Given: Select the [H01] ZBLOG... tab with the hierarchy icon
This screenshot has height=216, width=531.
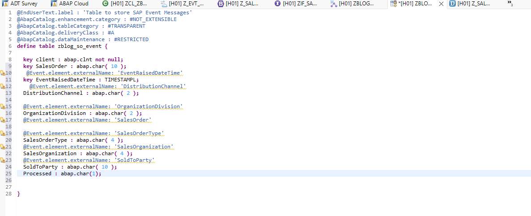Looking at the screenshot, I should pos(356,4).
